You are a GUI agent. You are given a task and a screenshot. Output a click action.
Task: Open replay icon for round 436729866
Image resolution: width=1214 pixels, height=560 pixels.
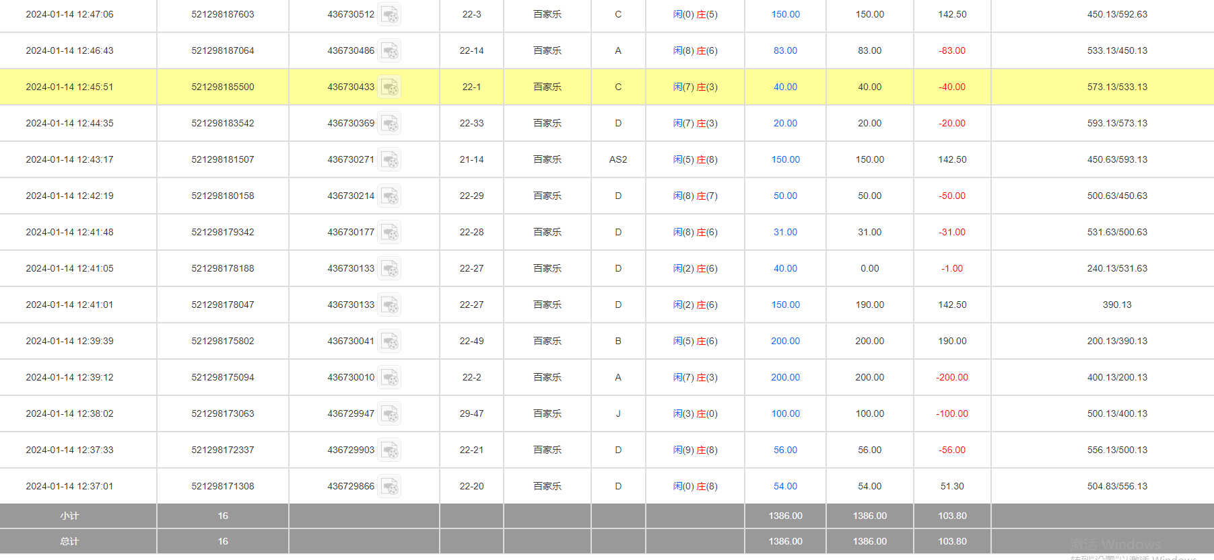(389, 487)
